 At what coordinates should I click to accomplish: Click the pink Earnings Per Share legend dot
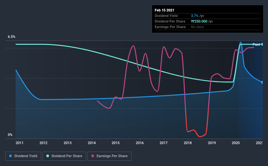(x=93, y=156)
